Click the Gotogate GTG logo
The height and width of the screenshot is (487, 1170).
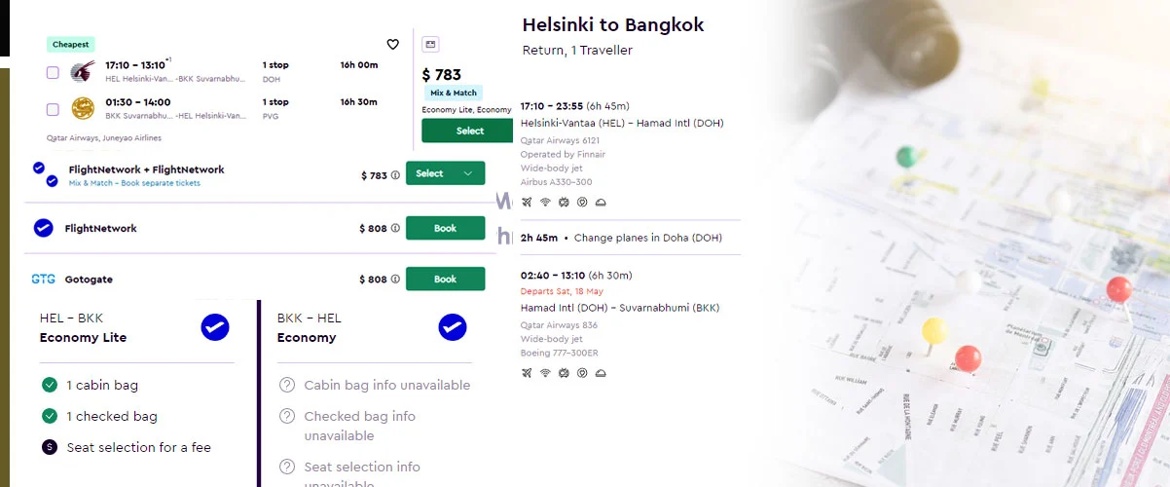tap(43, 280)
